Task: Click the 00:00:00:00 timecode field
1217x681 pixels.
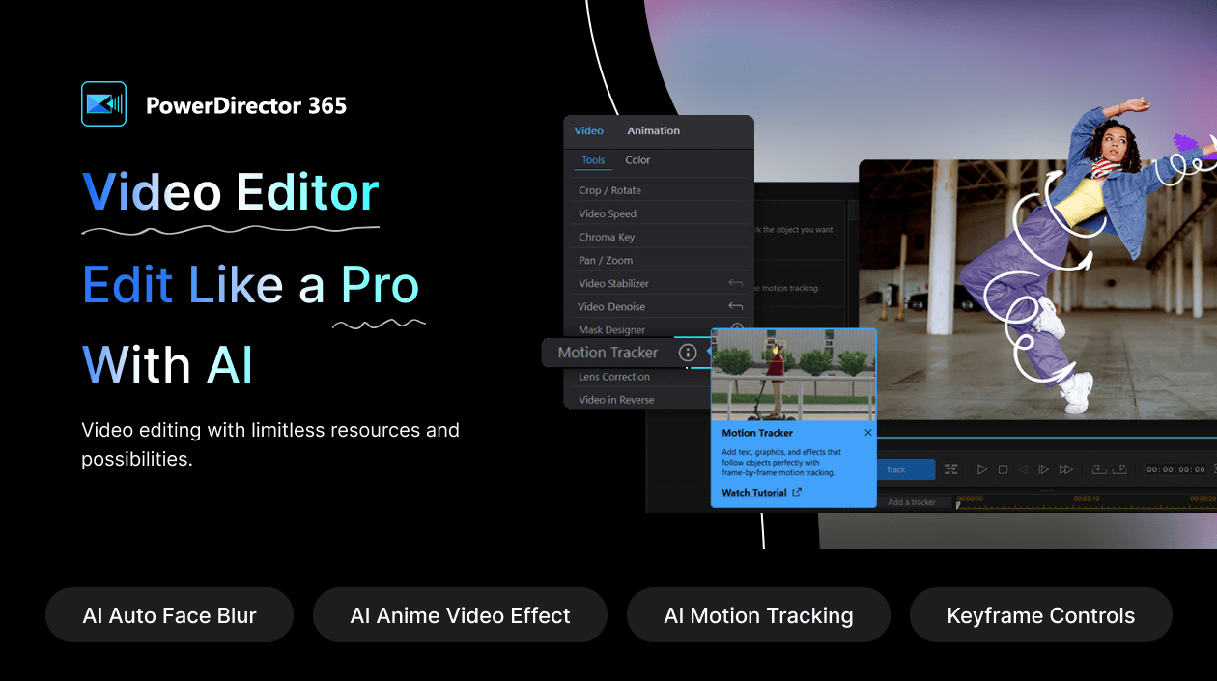Action: tap(1175, 469)
